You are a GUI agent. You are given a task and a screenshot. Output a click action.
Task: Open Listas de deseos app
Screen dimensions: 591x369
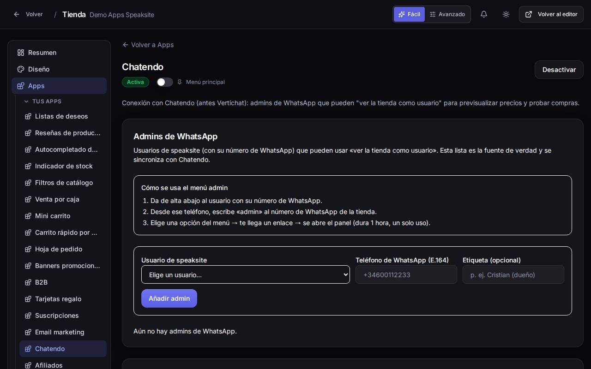pos(63,116)
